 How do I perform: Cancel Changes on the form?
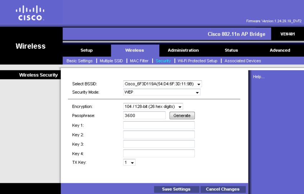[x=223, y=189]
